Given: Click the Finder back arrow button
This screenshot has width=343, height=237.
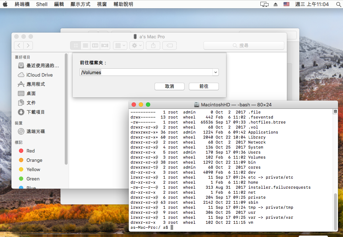Looking at the screenshot, I should click(x=19, y=45).
